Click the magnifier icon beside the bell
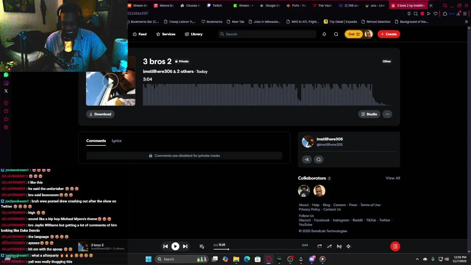 coord(336,34)
